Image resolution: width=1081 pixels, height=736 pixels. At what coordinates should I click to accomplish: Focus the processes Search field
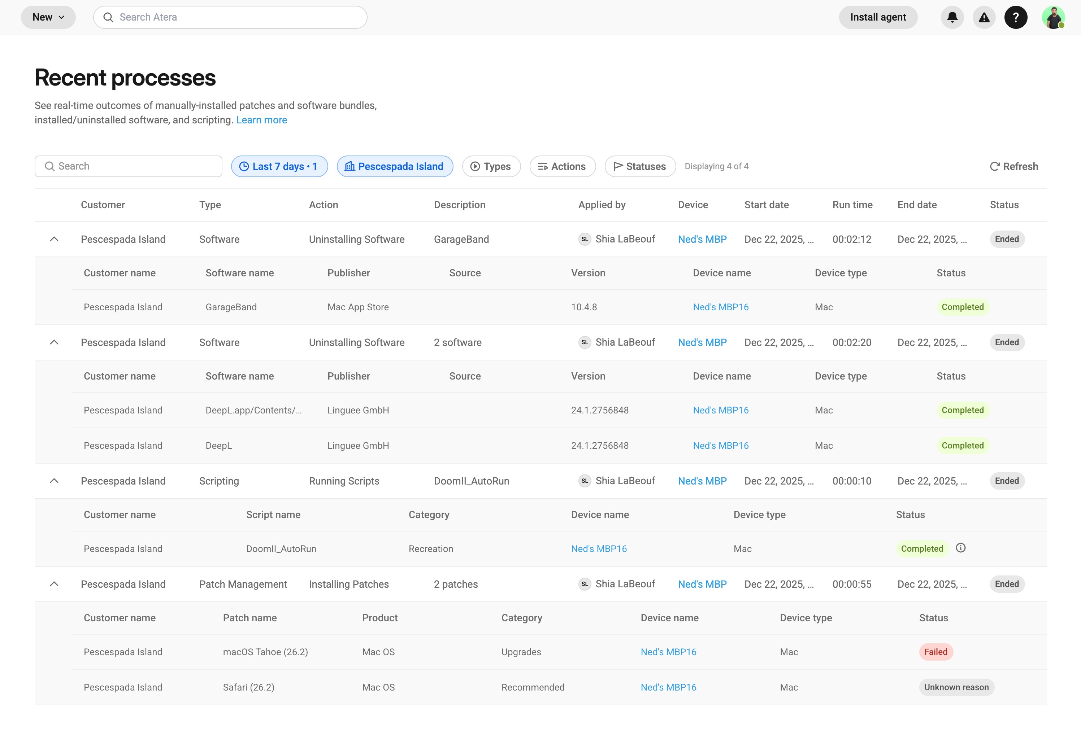(129, 166)
